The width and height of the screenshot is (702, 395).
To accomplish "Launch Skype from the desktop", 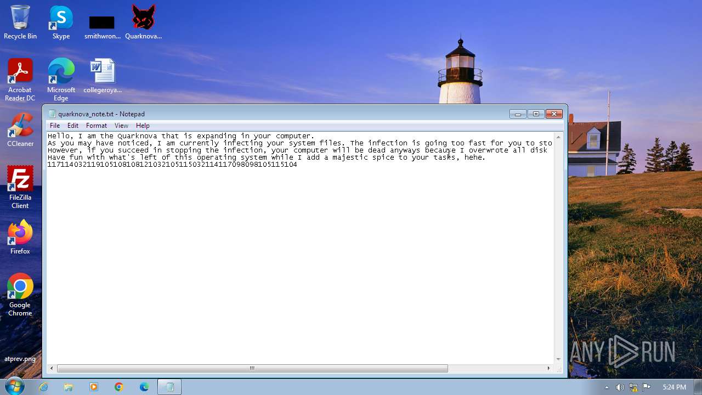I will [61, 22].
